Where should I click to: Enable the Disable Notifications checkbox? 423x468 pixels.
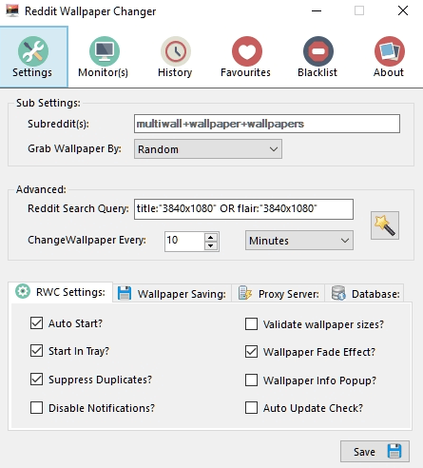click(x=37, y=408)
